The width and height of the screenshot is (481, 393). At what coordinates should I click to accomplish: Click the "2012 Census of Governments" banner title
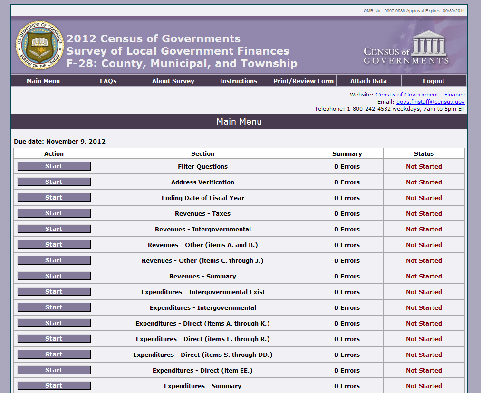pos(154,38)
